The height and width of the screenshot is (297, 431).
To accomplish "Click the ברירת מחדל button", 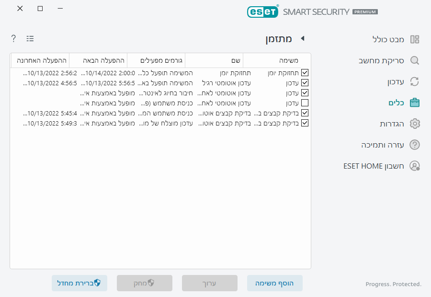I will (x=79, y=283).
